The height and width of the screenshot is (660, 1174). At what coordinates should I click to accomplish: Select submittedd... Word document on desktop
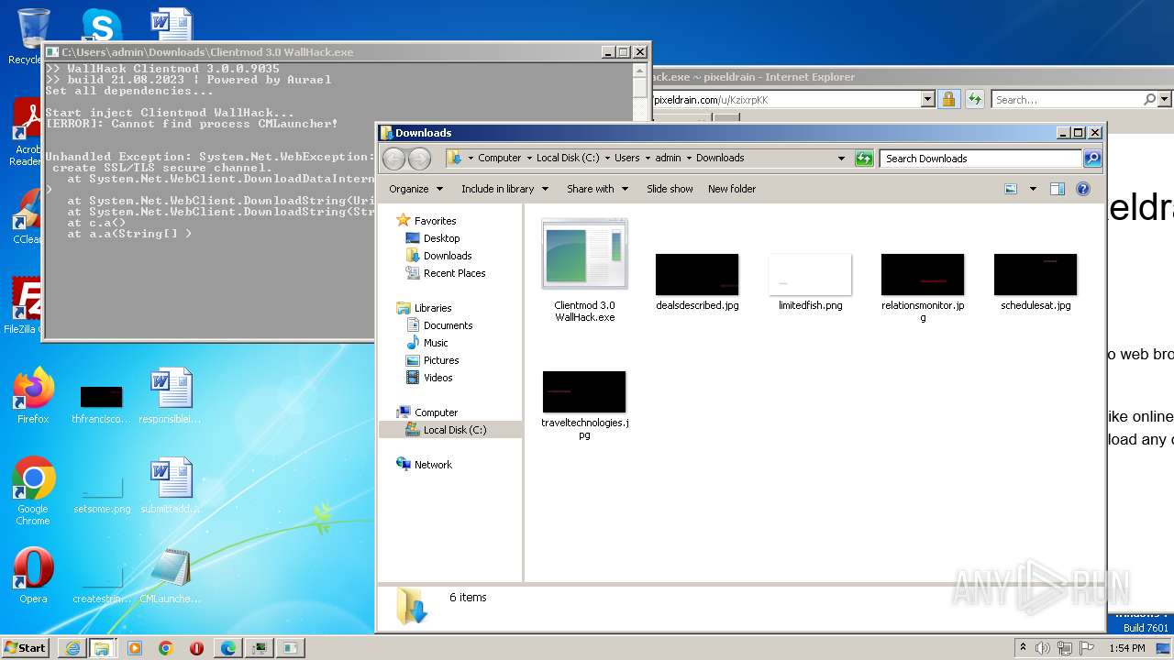171,486
